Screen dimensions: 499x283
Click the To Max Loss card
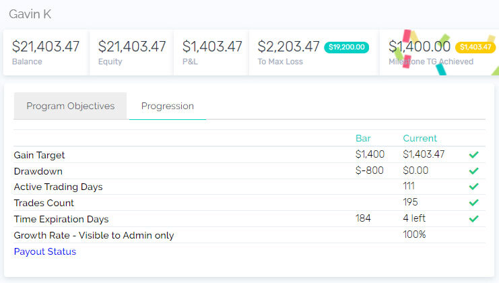(314, 53)
